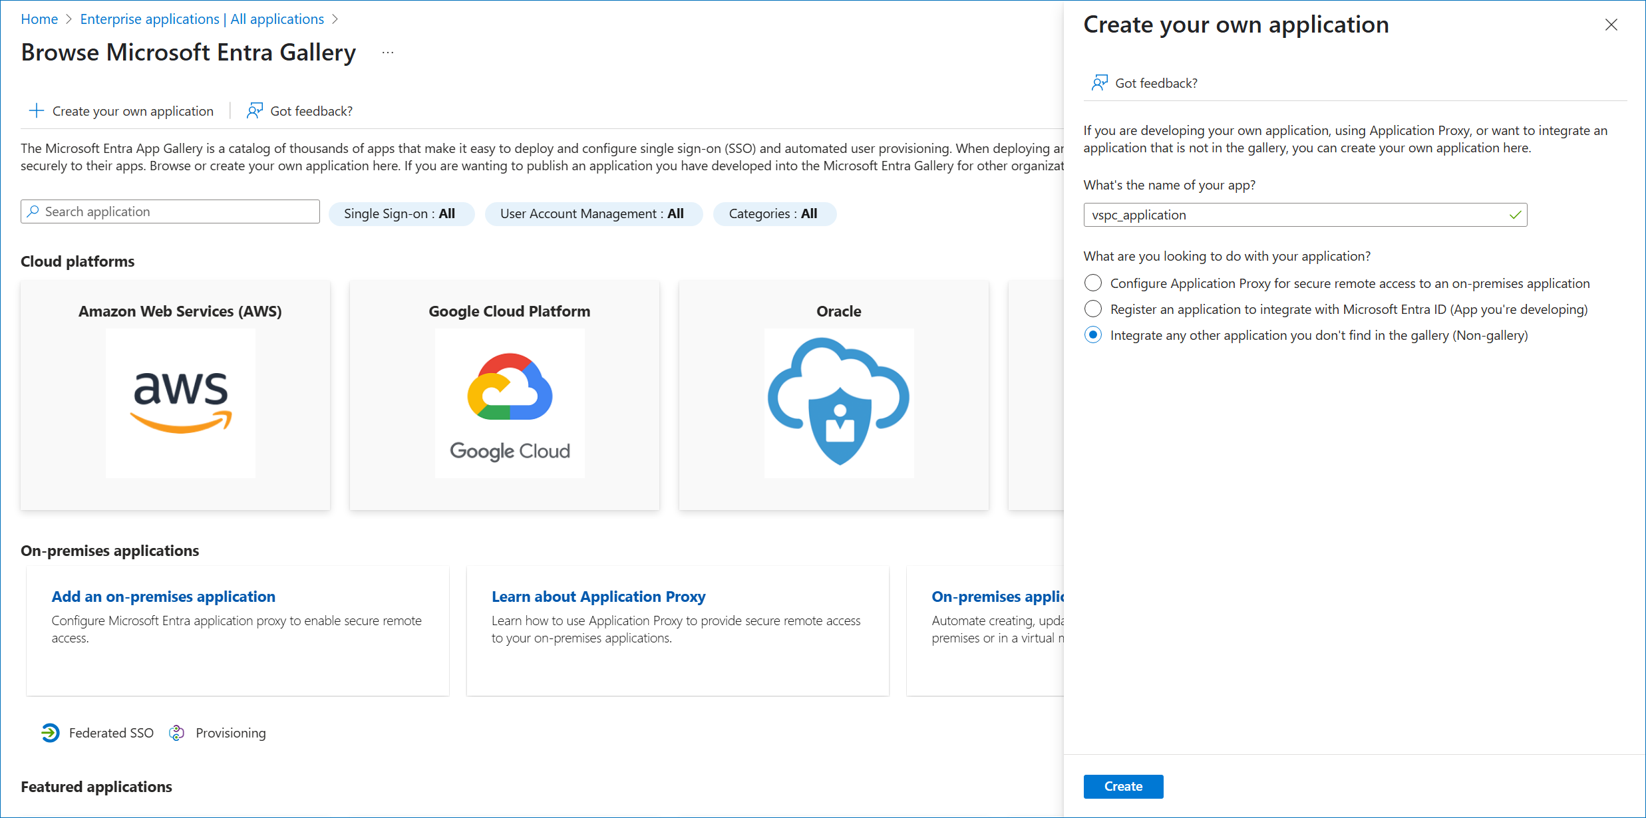The width and height of the screenshot is (1646, 818).
Task: Click the search magnifier icon
Action: point(34,211)
